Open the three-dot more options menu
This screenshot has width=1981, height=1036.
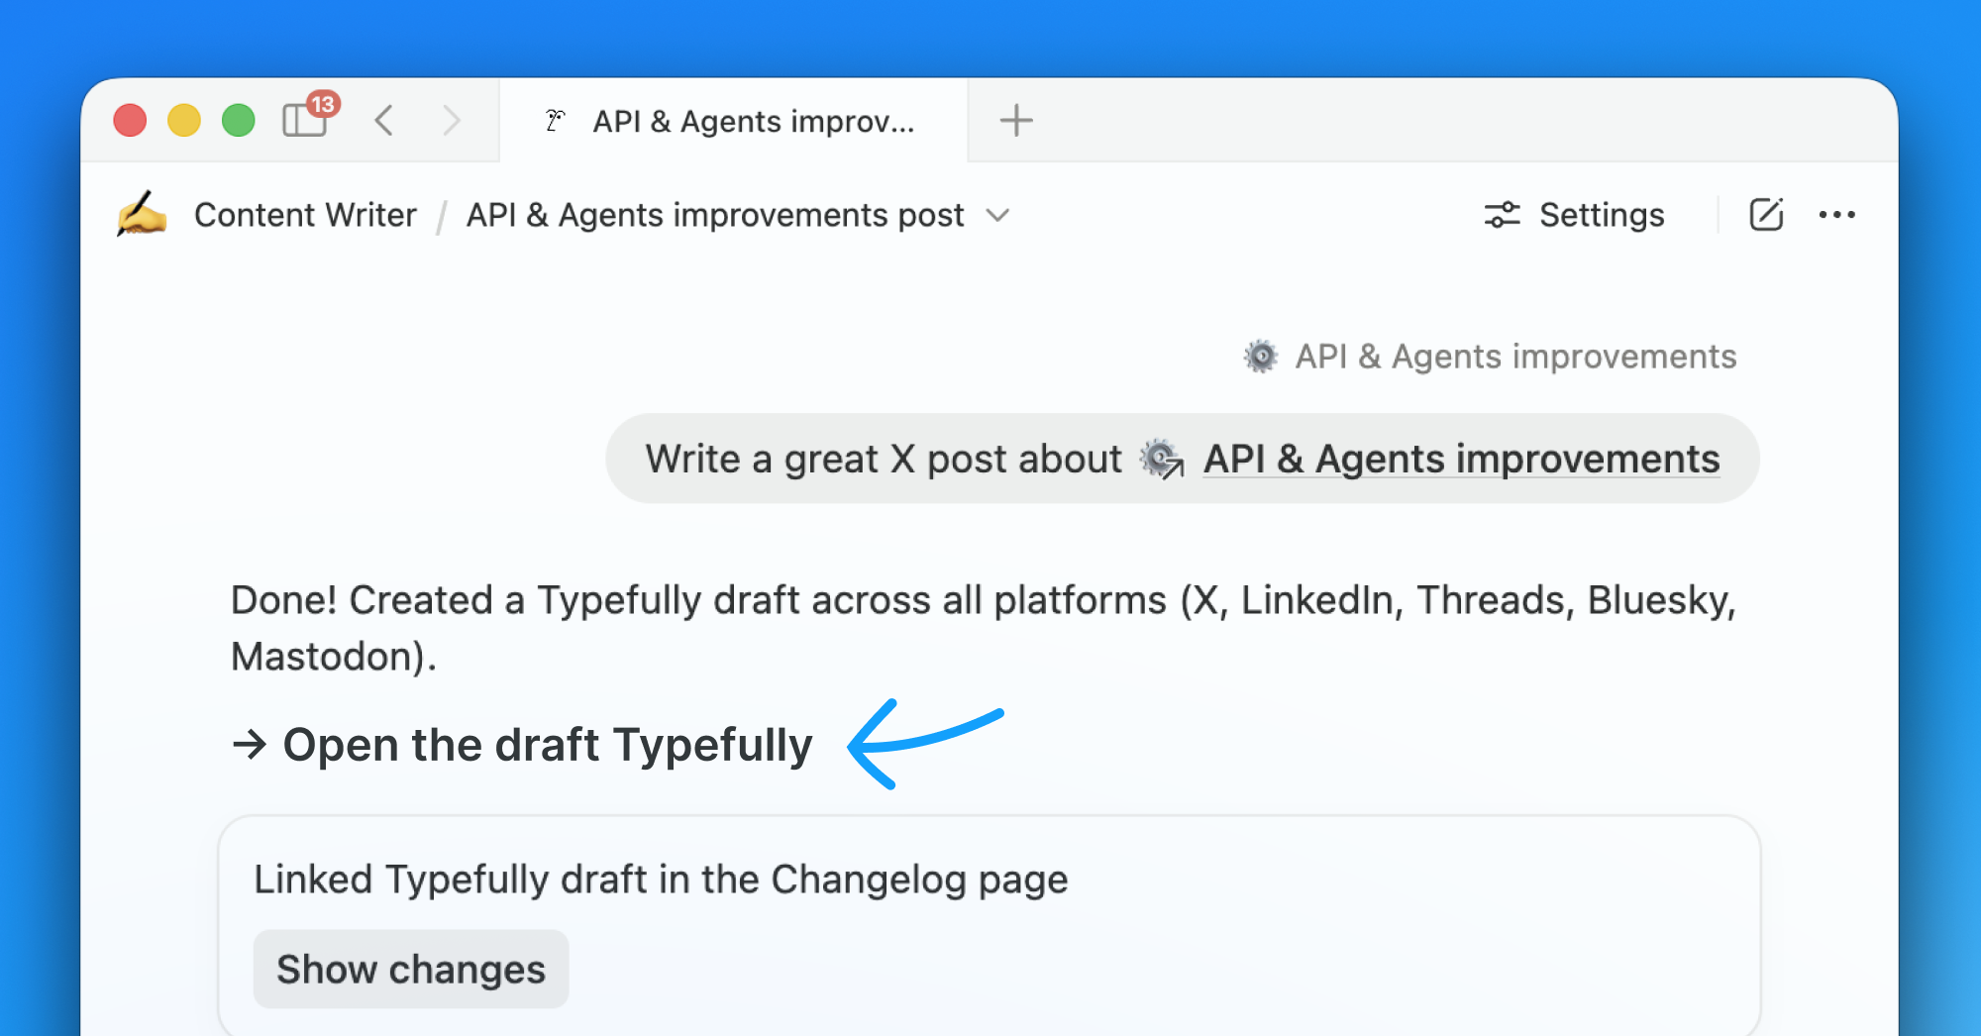pyautogui.click(x=1837, y=215)
